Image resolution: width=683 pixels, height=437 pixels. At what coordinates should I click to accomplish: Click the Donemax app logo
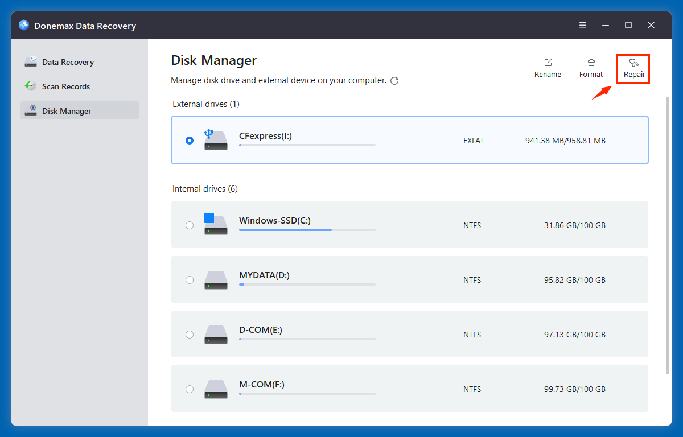[23, 25]
